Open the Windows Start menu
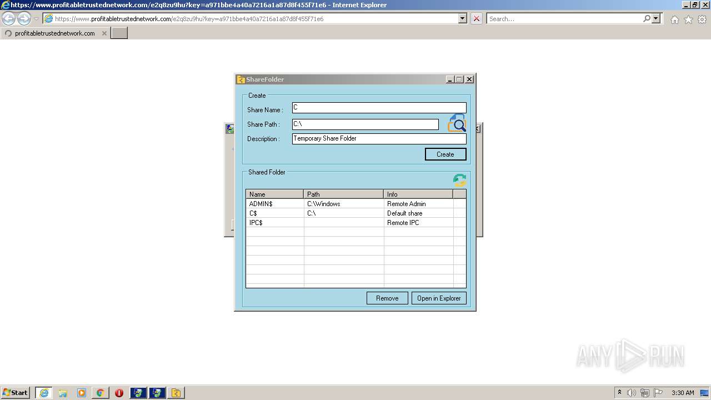The height and width of the screenshot is (400, 711). 15,392
